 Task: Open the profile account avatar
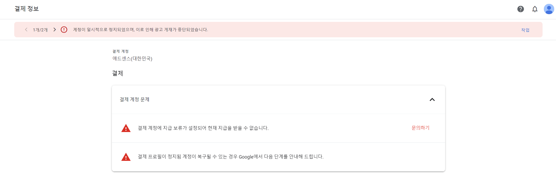point(549,9)
